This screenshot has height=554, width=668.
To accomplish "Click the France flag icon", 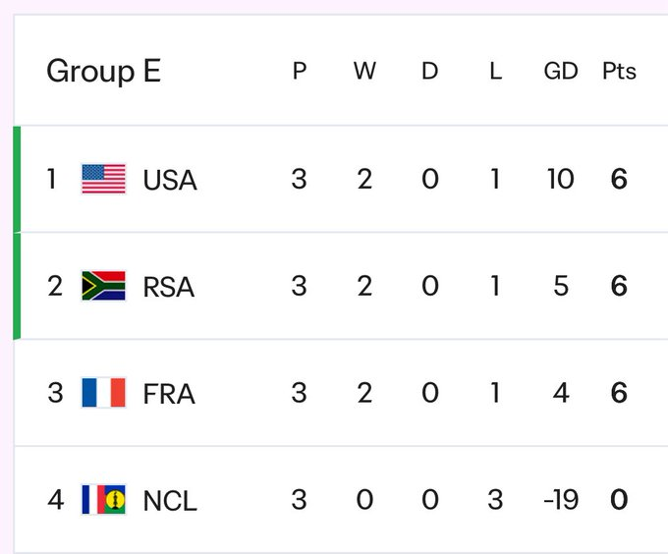I will 103,393.
